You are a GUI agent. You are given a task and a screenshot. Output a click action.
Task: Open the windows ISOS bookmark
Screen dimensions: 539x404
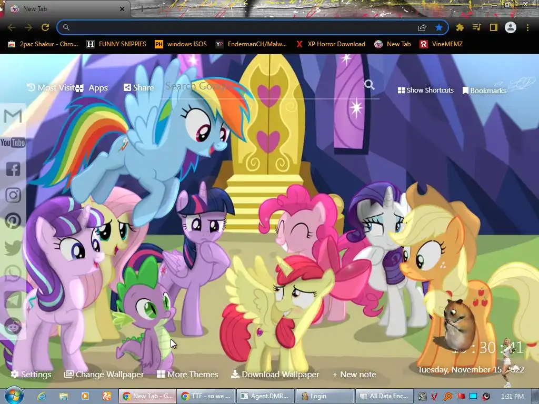point(181,44)
